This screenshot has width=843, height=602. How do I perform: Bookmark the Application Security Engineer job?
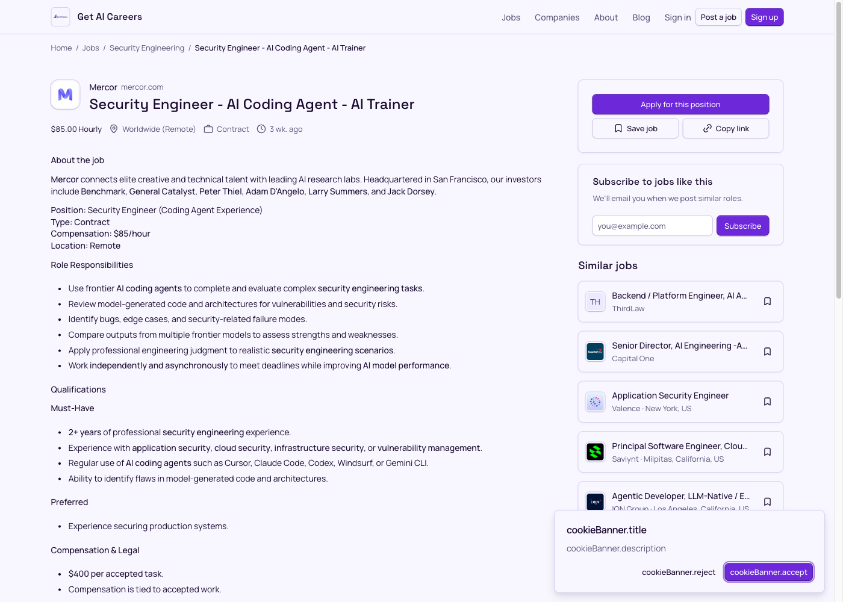click(x=767, y=402)
